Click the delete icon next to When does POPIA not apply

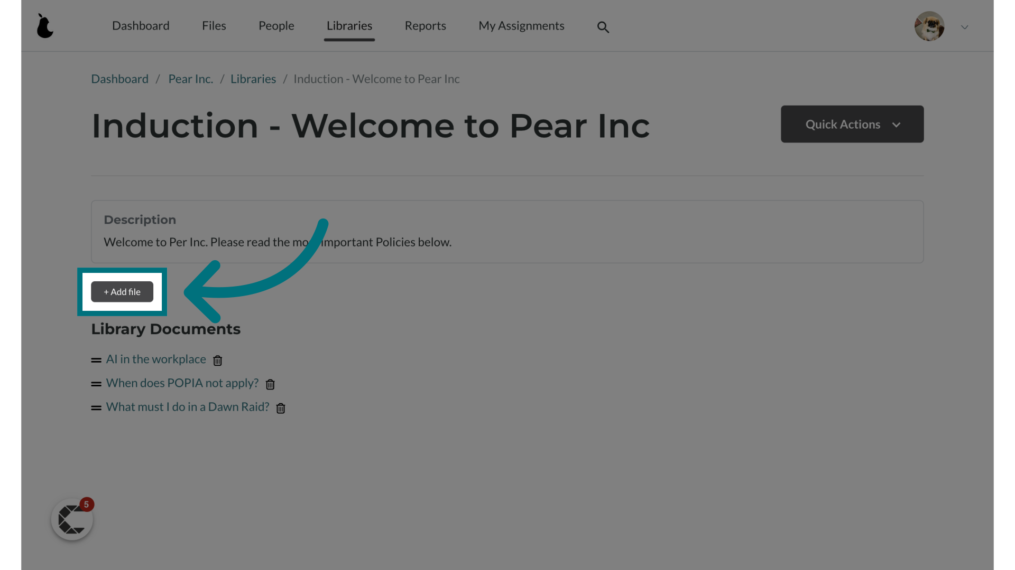[x=270, y=384]
